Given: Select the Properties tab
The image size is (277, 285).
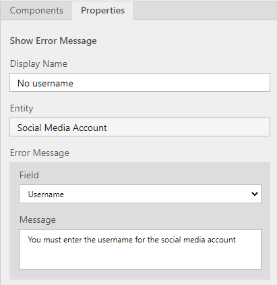Looking at the screenshot, I should (102, 10).
